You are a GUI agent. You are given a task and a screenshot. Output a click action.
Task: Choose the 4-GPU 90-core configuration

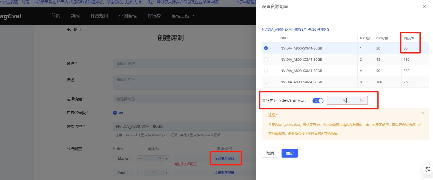coord(266,71)
